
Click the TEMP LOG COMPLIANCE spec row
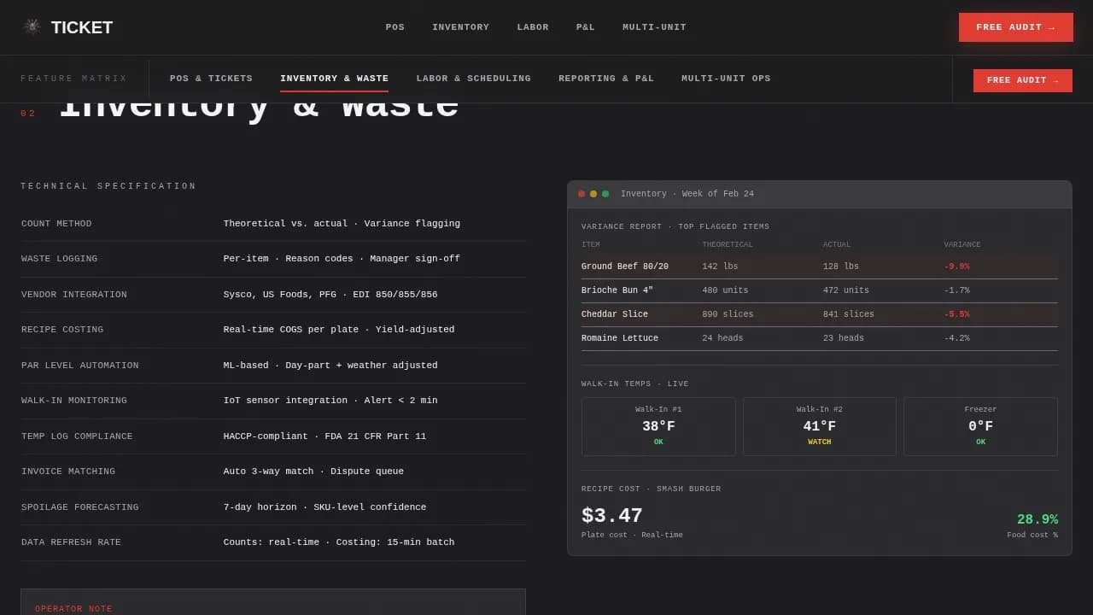click(273, 436)
